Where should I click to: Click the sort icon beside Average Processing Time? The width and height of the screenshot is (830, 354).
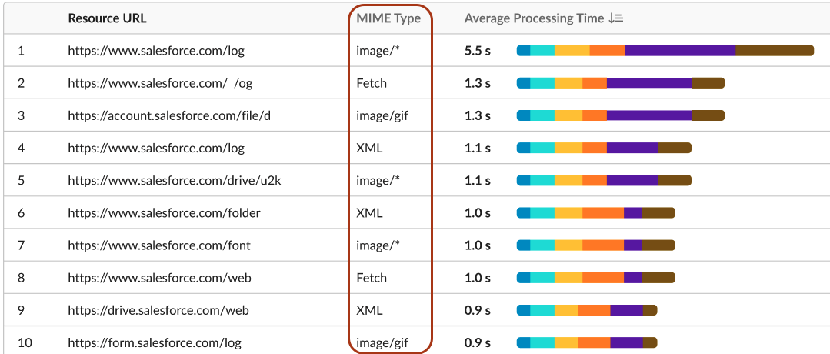tap(616, 18)
